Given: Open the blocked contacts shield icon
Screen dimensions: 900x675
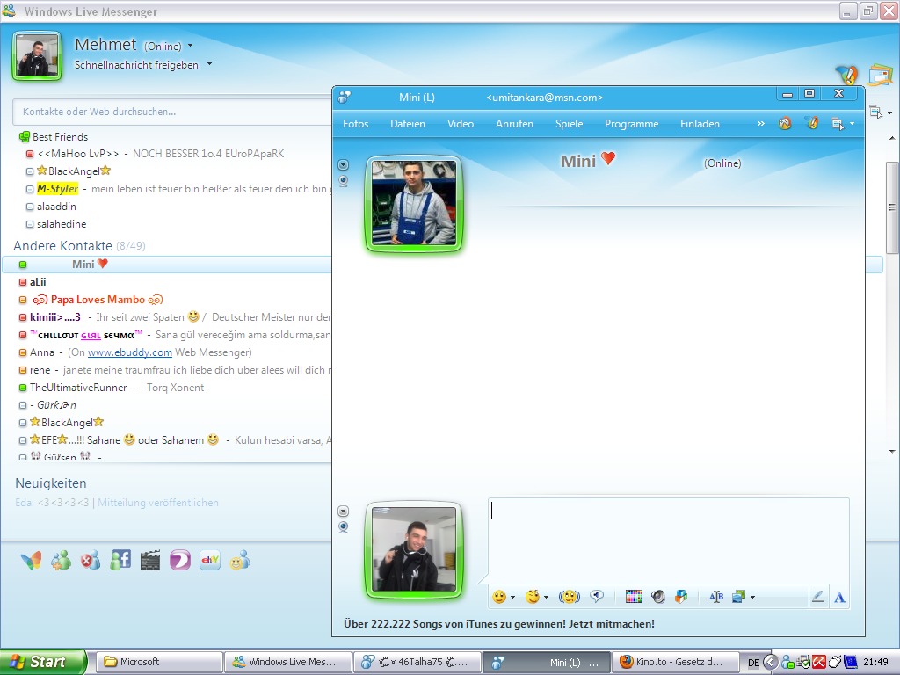Looking at the screenshot, I should pos(91,560).
